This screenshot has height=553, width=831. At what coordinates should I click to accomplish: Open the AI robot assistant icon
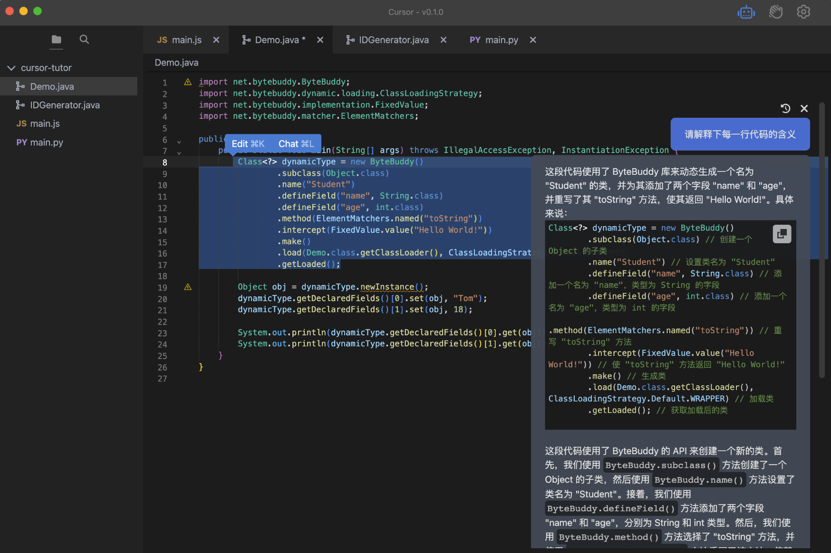(x=746, y=12)
